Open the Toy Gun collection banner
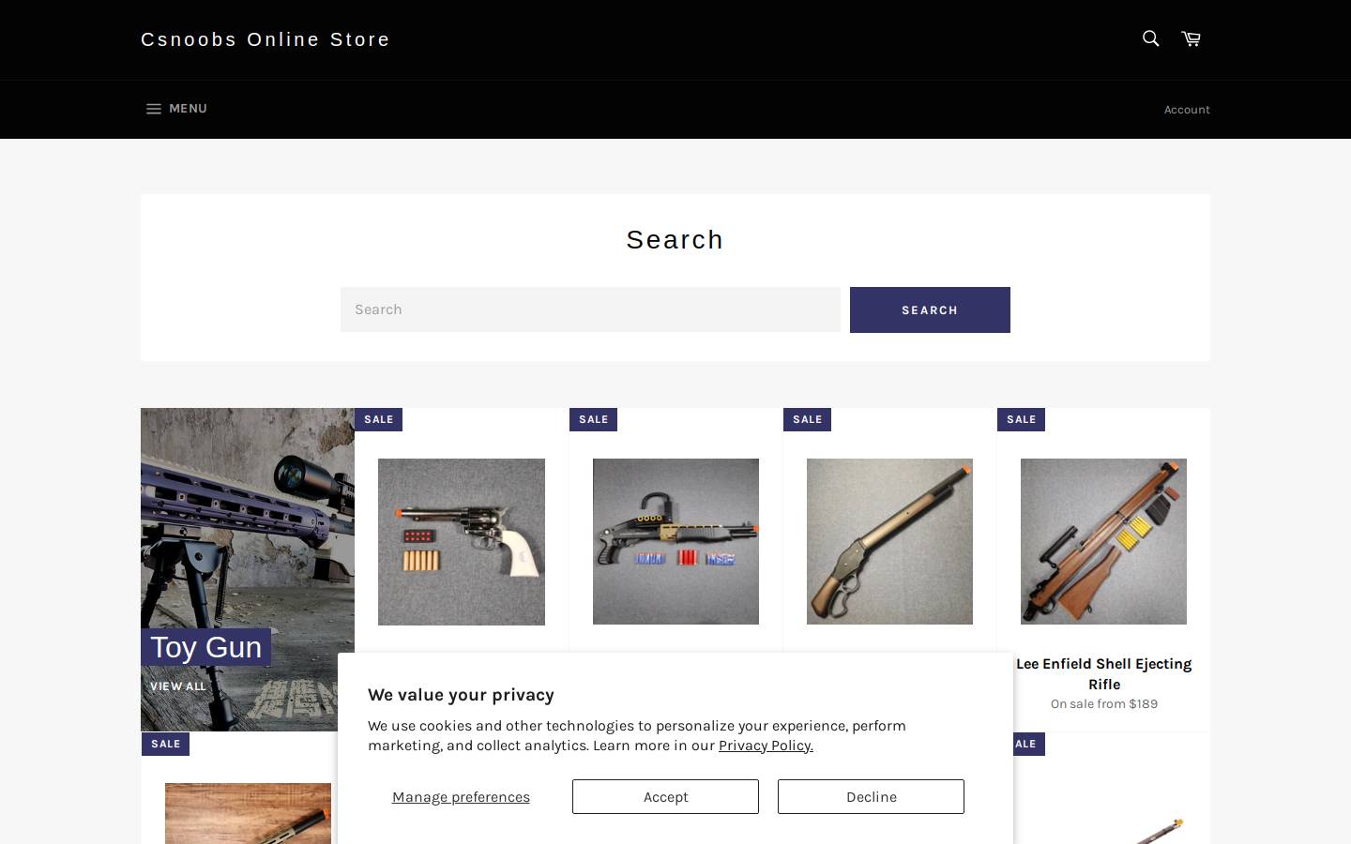 (x=248, y=569)
